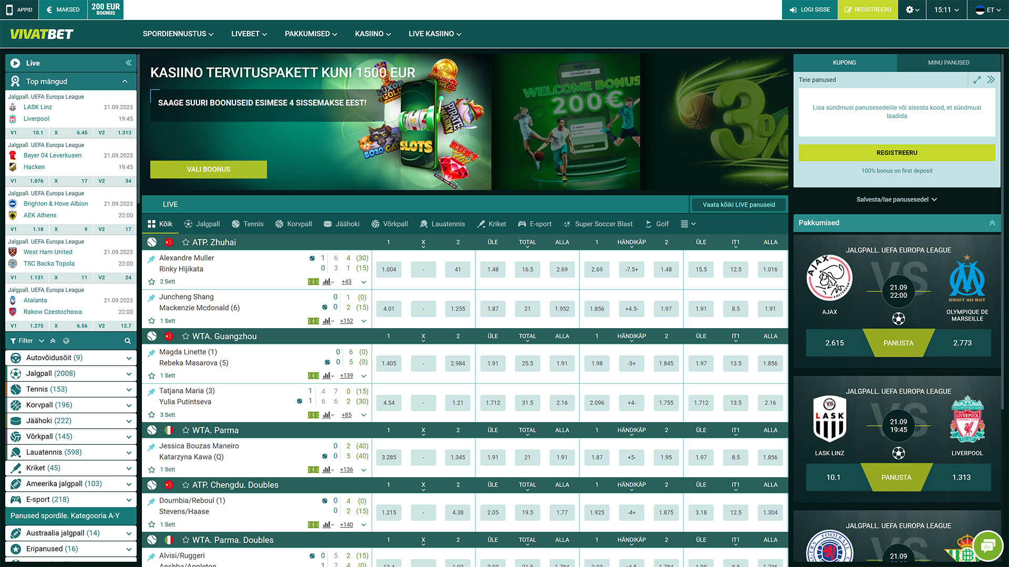This screenshot has width=1009, height=567.
Task: Click the Italy flag icon beside WTA. Parma
Action: click(169, 430)
